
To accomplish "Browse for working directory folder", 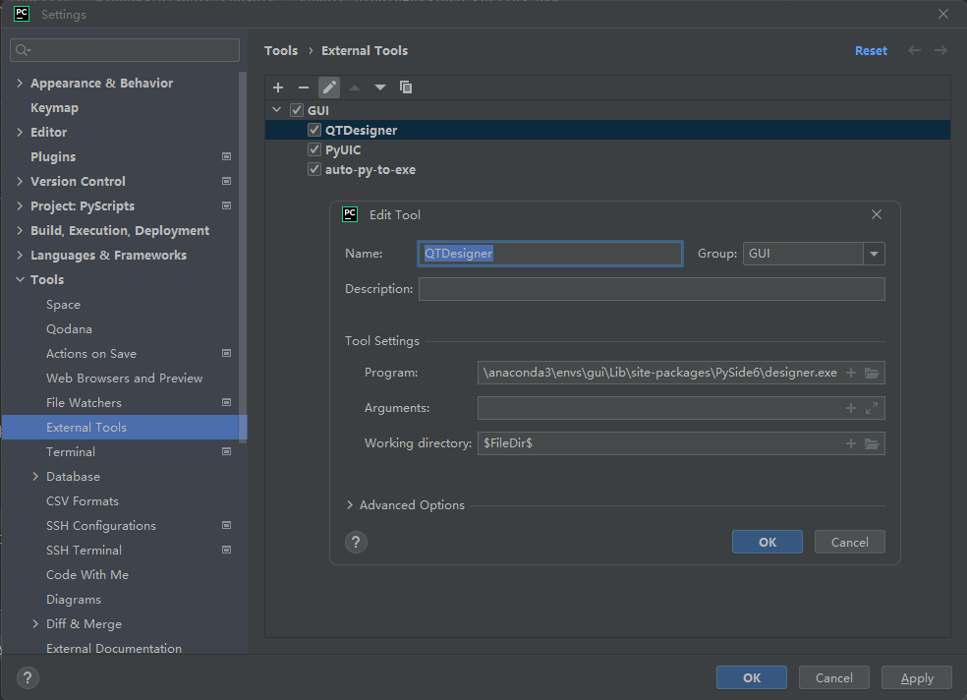I will point(872,443).
